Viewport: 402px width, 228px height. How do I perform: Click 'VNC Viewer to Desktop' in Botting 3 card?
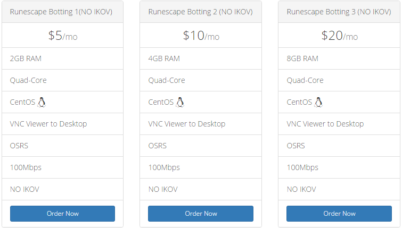[325, 124]
